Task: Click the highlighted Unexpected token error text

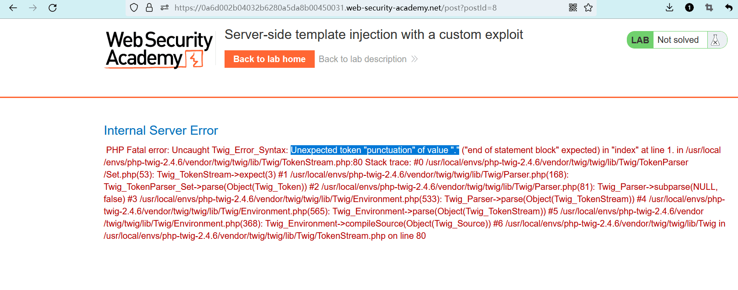Action: point(375,150)
